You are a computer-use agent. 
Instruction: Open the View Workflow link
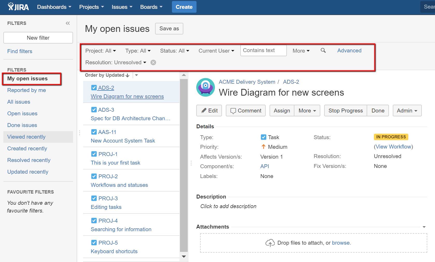394,146
